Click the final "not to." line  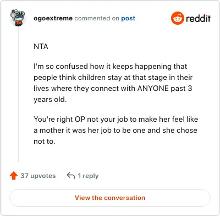[45, 141]
